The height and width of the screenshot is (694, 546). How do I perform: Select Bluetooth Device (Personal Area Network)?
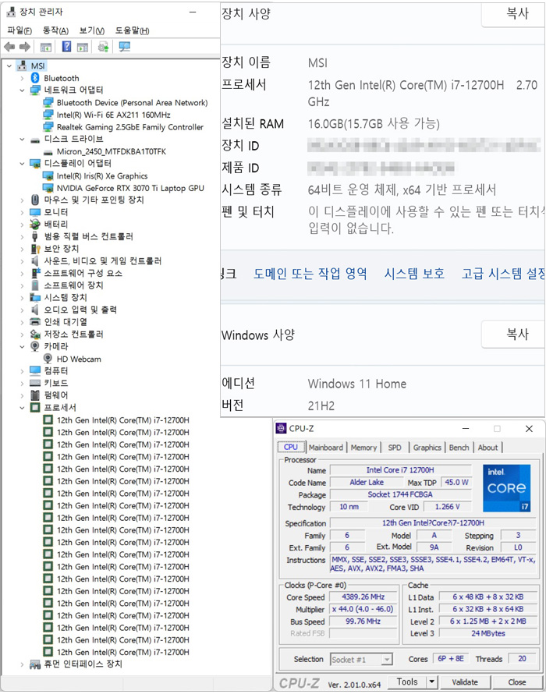point(132,103)
